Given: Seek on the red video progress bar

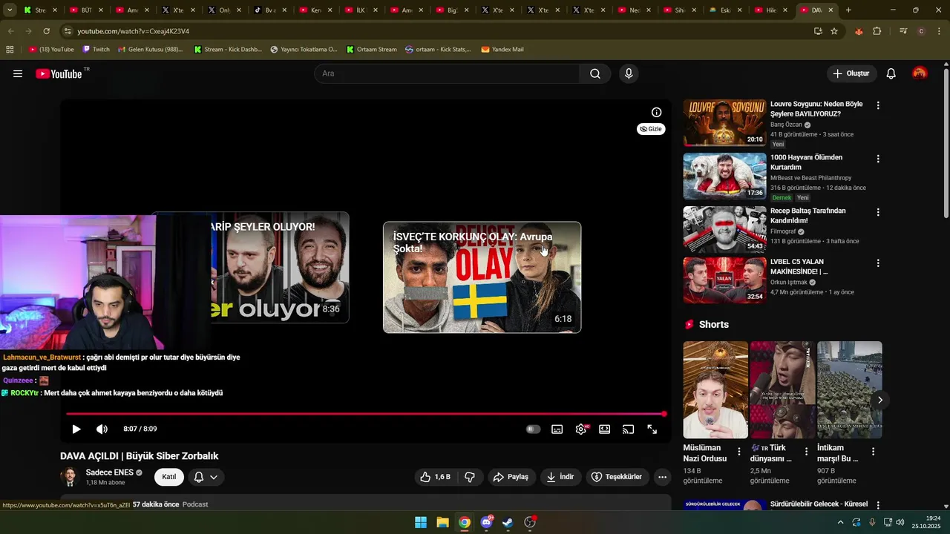Looking at the screenshot, I should (x=365, y=414).
